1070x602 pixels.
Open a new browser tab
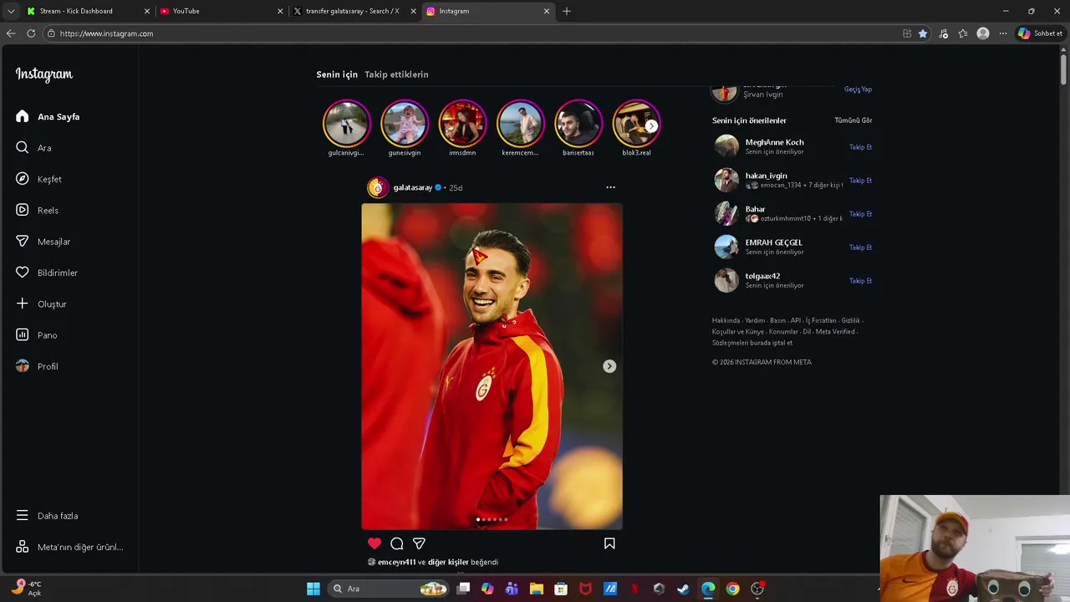[567, 11]
